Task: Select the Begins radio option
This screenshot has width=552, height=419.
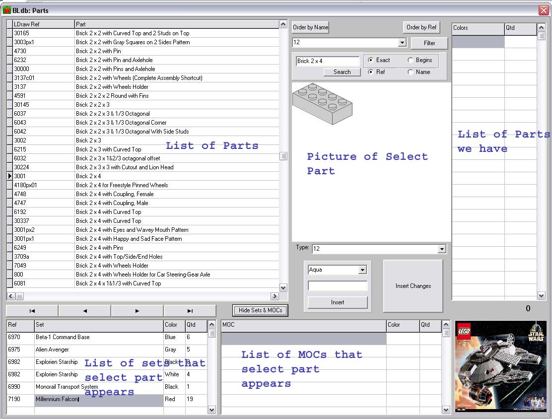Action: coord(410,60)
